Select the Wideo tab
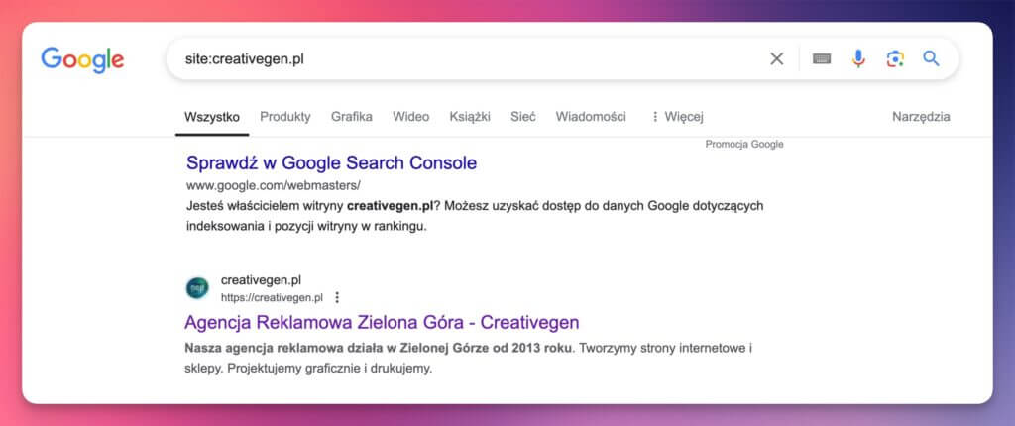 click(x=410, y=117)
